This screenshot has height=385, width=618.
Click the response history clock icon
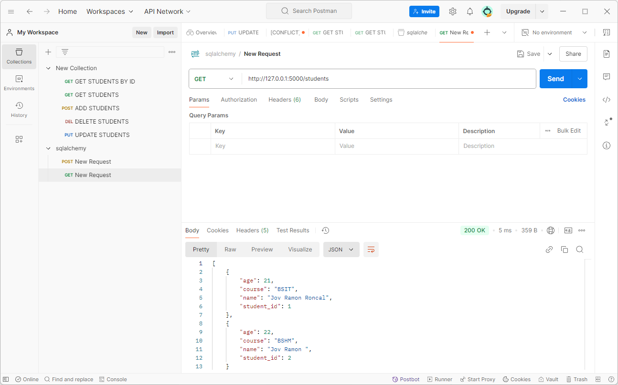tap(325, 230)
